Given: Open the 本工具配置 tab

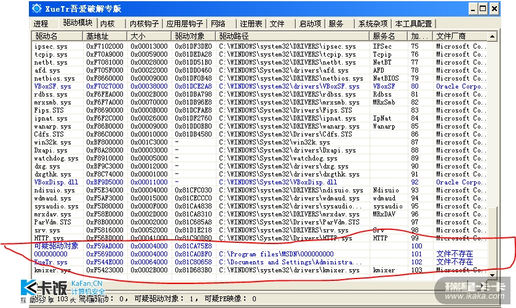Looking at the screenshot, I should click(x=413, y=24).
